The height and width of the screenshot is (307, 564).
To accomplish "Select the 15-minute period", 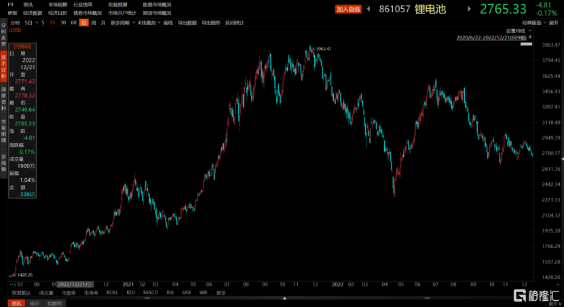I will 52,22.
